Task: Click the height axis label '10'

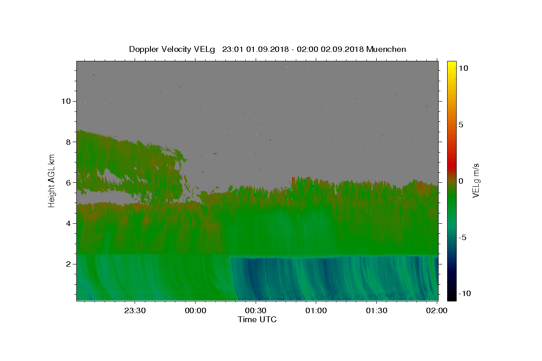Action: pyautogui.click(x=66, y=101)
